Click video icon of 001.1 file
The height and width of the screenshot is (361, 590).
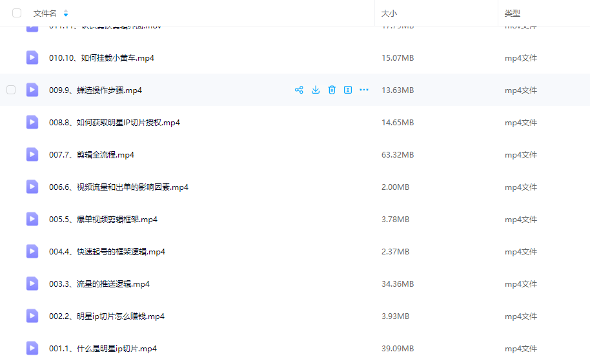coord(32,348)
